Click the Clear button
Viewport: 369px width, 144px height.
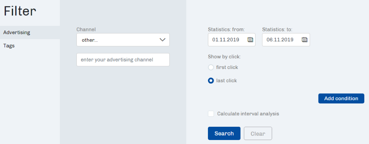pyautogui.click(x=258, y=134)
